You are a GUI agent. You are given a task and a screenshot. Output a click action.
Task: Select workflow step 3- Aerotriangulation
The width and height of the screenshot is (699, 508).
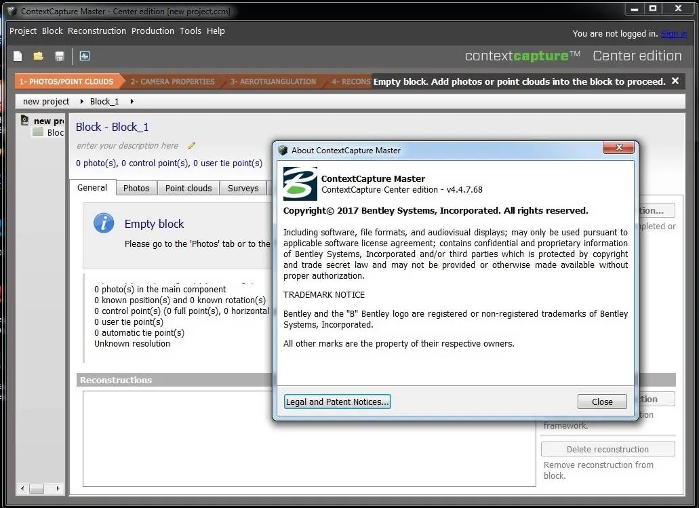pyautogui.click(x=273, y=81)
